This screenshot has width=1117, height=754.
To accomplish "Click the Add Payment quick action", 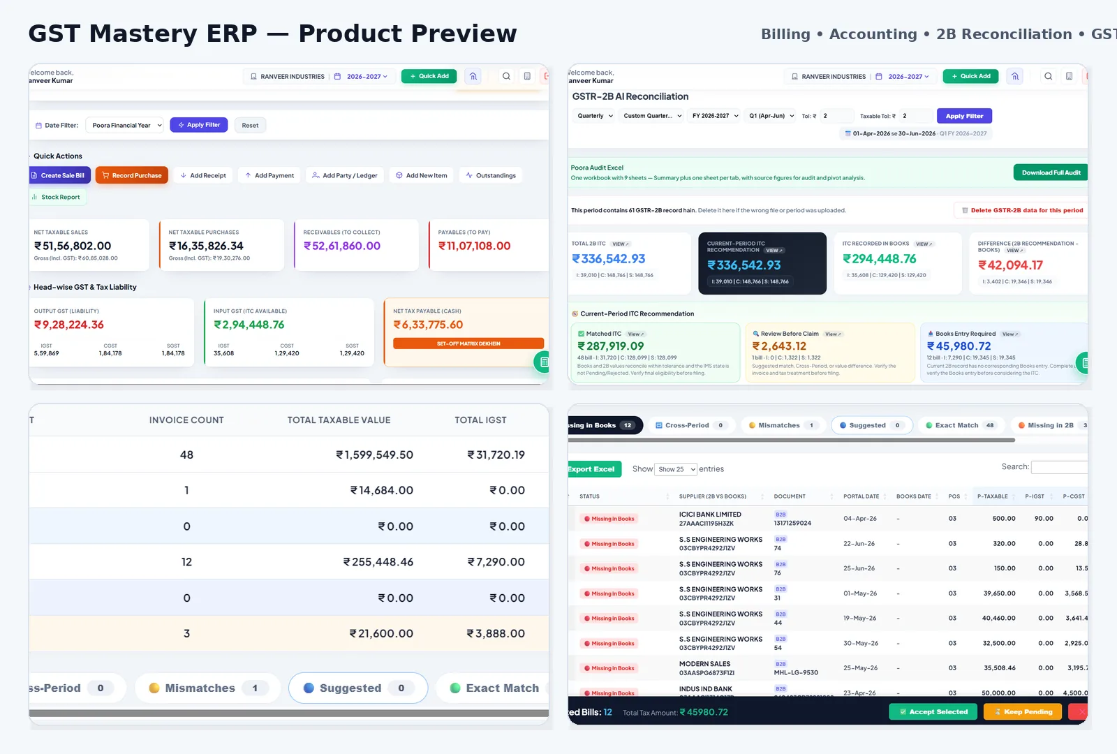I will pyautogui.click(x=269, y=175).
